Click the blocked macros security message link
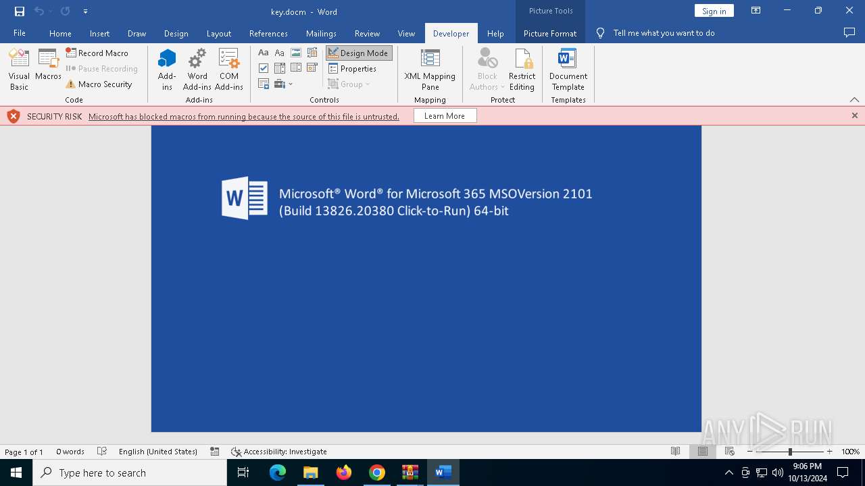 244,117
